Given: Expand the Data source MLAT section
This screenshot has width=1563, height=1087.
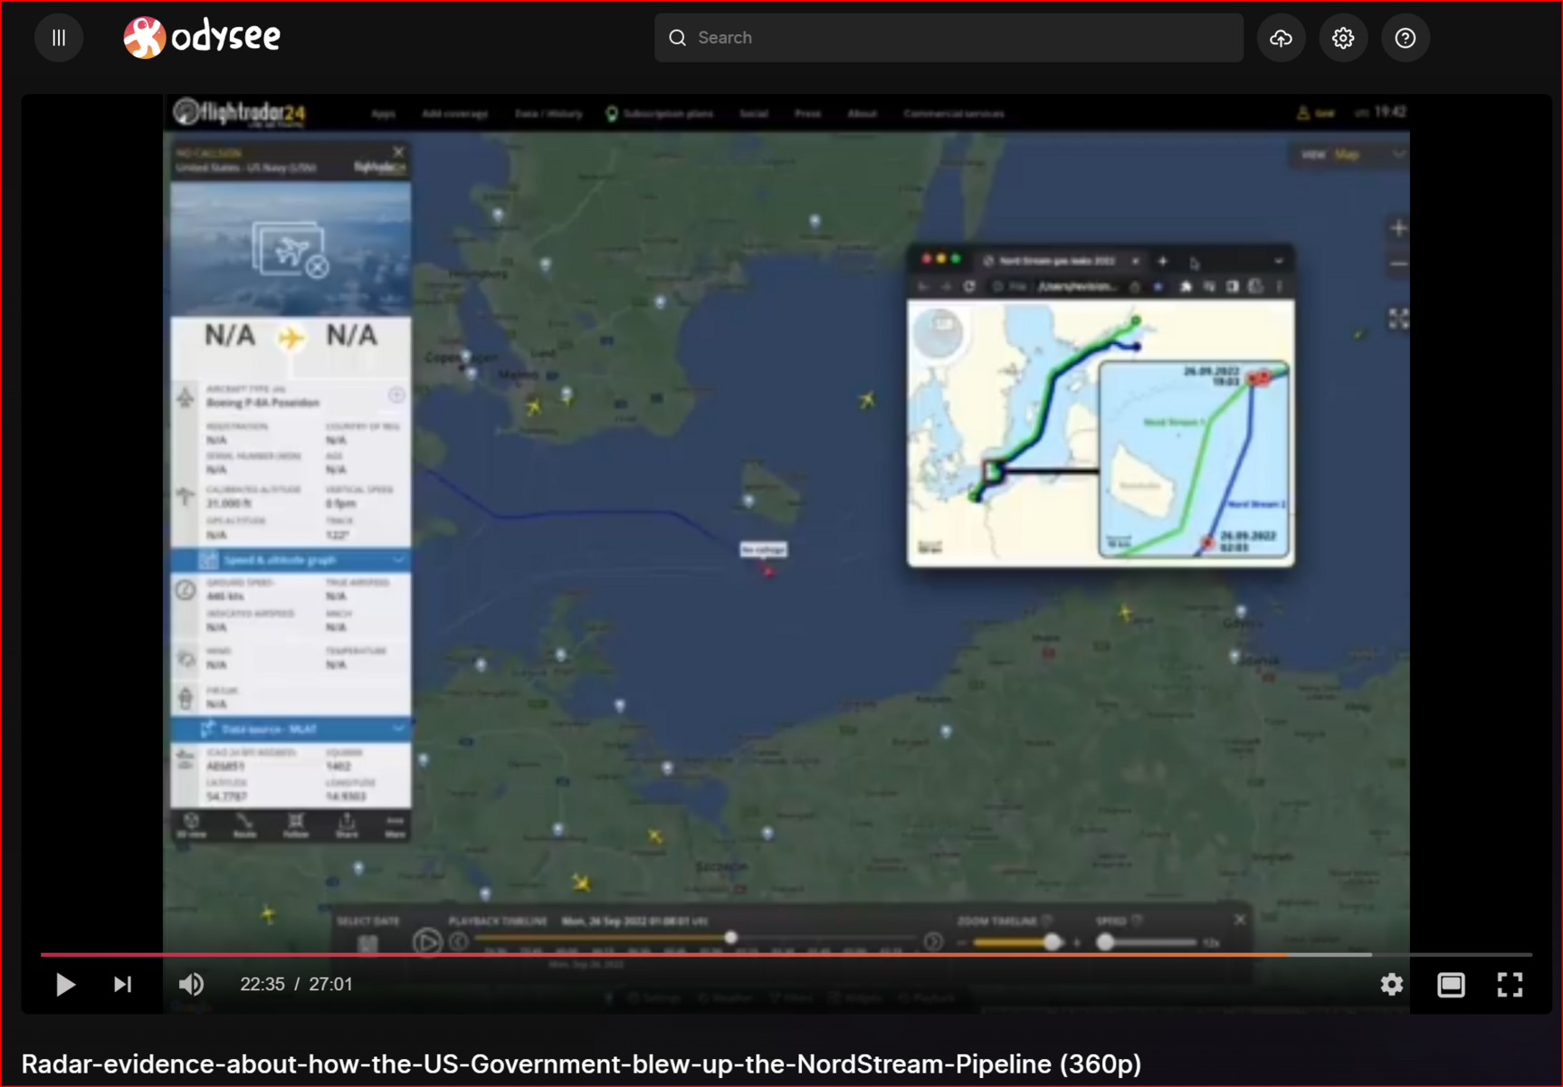Looking at the screenshot, I should (290, 729).
